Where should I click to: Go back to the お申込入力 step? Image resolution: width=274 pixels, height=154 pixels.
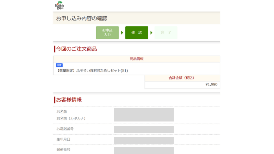pos(107,33)
